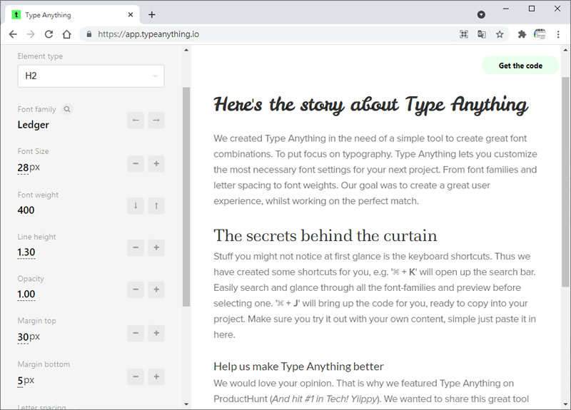571x410 pixels.
Task: Open a new tab with plus button
Action: 152,14
